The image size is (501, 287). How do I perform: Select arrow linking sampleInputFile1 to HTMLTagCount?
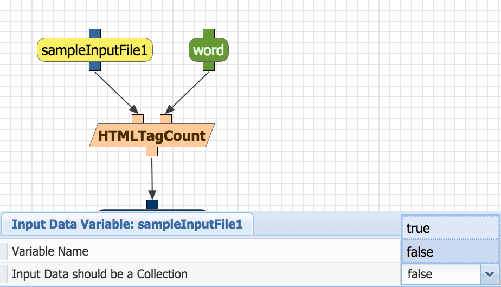[116, 91]
